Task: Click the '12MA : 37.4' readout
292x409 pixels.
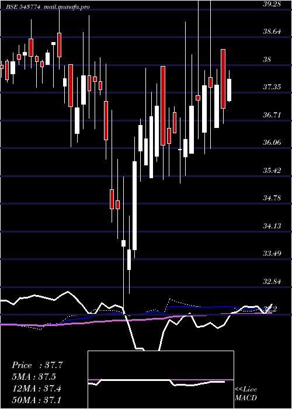Action: pyautogui.click(x=36, y=389)
